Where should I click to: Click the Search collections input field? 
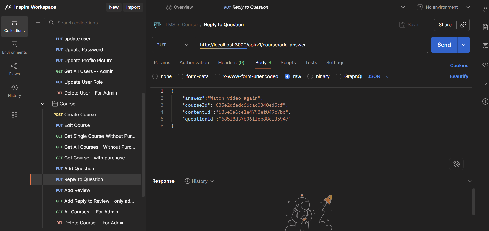coord(94,23)
